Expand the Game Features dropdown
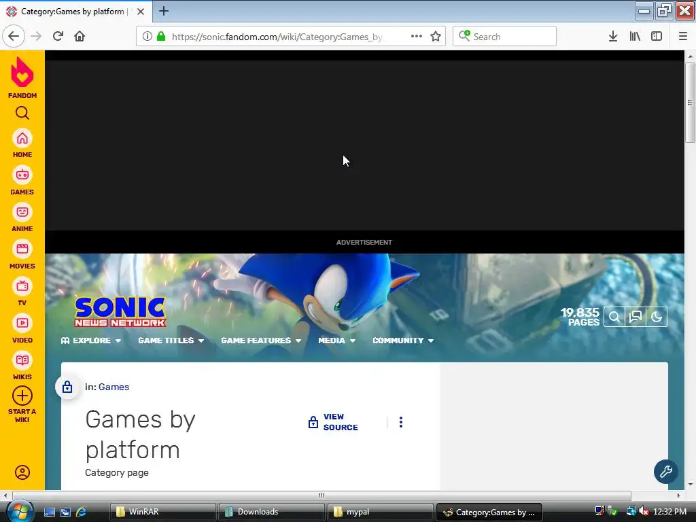The width and height of the screenshot is (696, 522). pos(261,341)
